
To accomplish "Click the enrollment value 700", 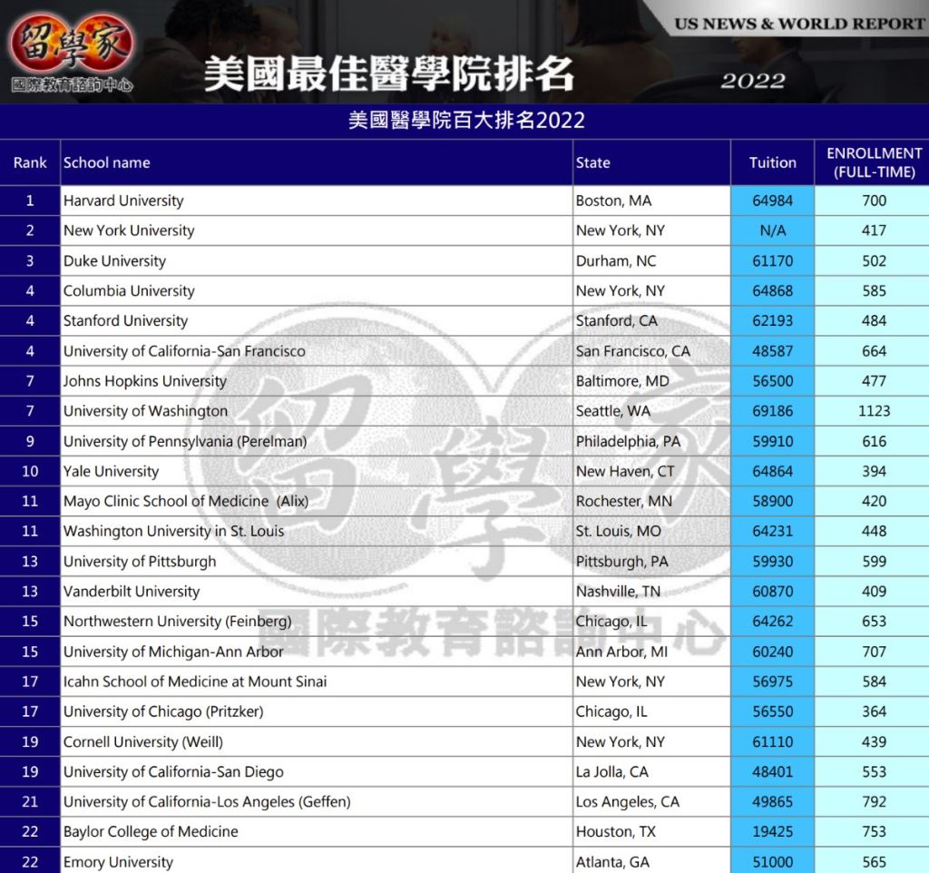I will tap(874, 201).
